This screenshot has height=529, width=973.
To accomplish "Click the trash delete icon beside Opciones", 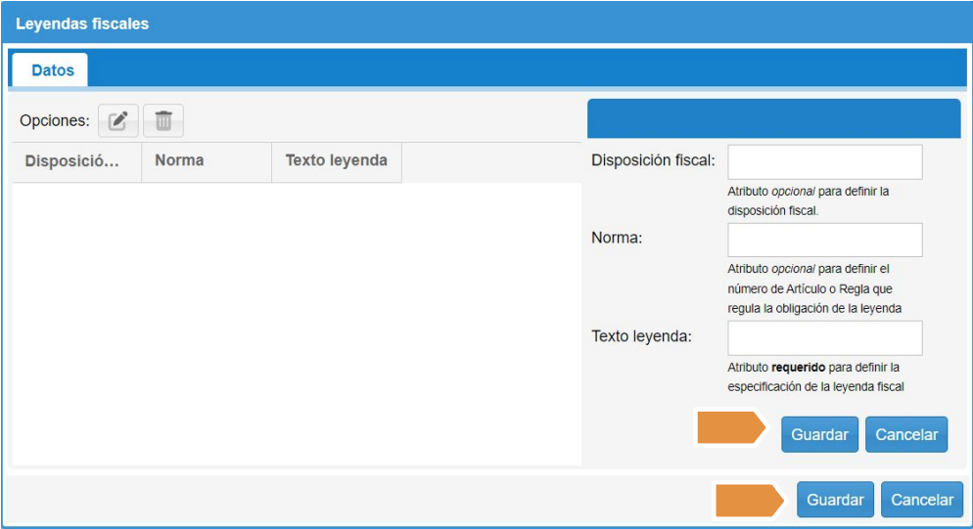I will (163, 121).
